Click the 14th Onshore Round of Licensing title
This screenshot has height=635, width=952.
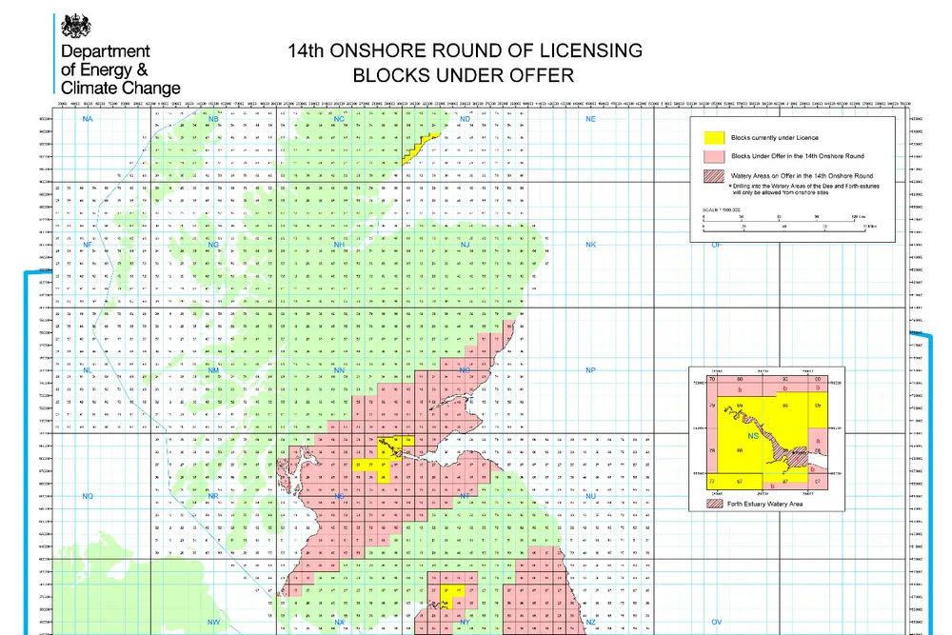[x=465, y=50]
